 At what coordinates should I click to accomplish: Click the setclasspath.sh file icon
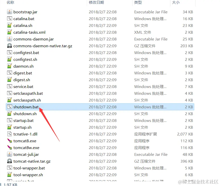point(9,100)
